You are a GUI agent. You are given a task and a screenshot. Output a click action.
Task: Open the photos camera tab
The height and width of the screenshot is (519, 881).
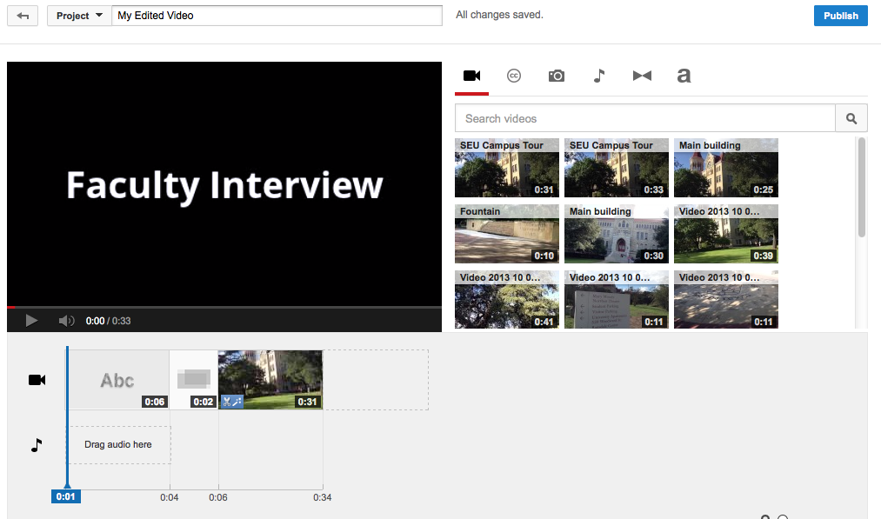pyautogui.click(x=557, y=76)
